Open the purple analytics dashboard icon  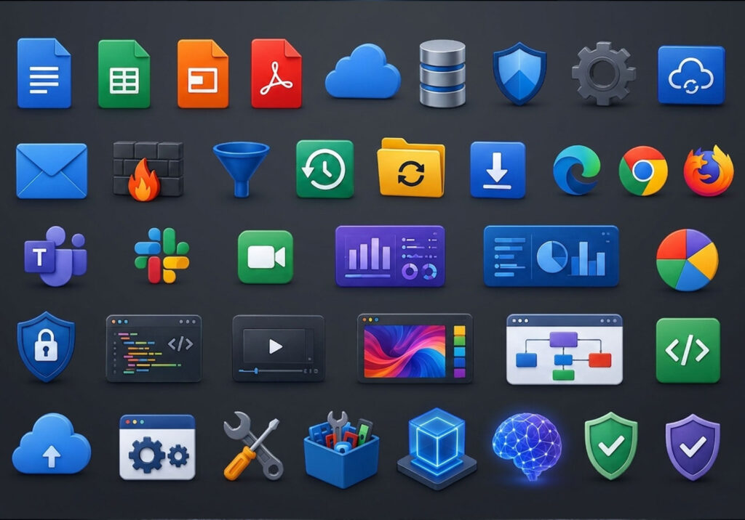pos(390,256)
